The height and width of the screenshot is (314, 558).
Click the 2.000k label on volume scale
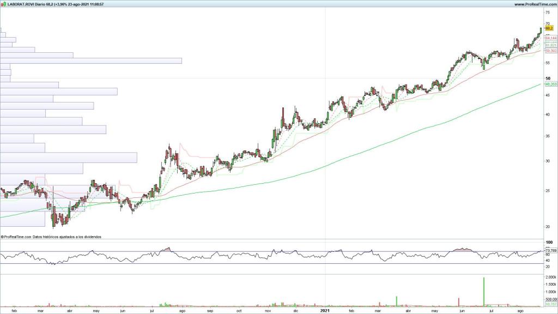[550, 277]
